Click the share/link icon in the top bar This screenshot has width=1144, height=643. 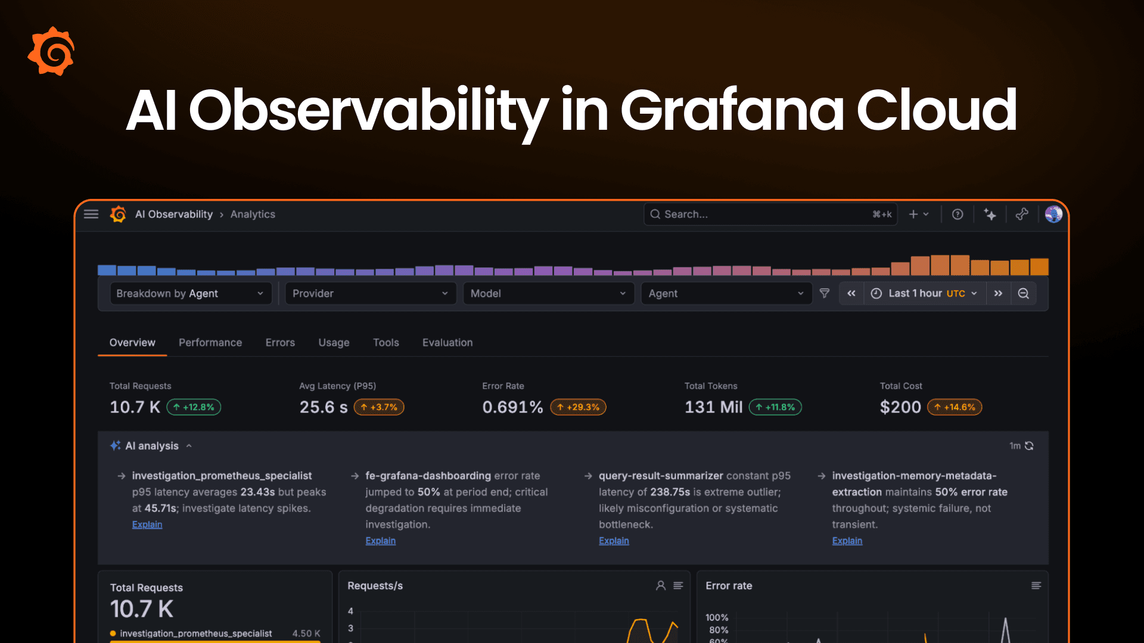click(x=1022, y=214)
